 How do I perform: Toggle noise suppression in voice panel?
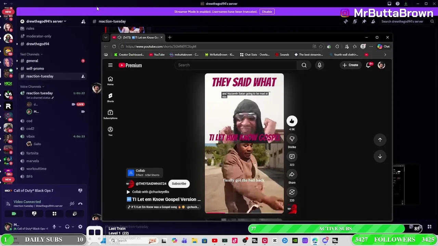[72, 204]
